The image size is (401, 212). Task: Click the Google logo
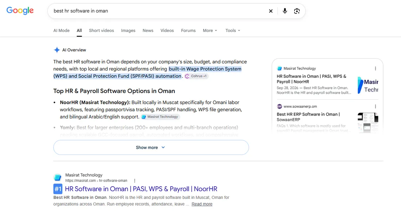pos(20,11)
